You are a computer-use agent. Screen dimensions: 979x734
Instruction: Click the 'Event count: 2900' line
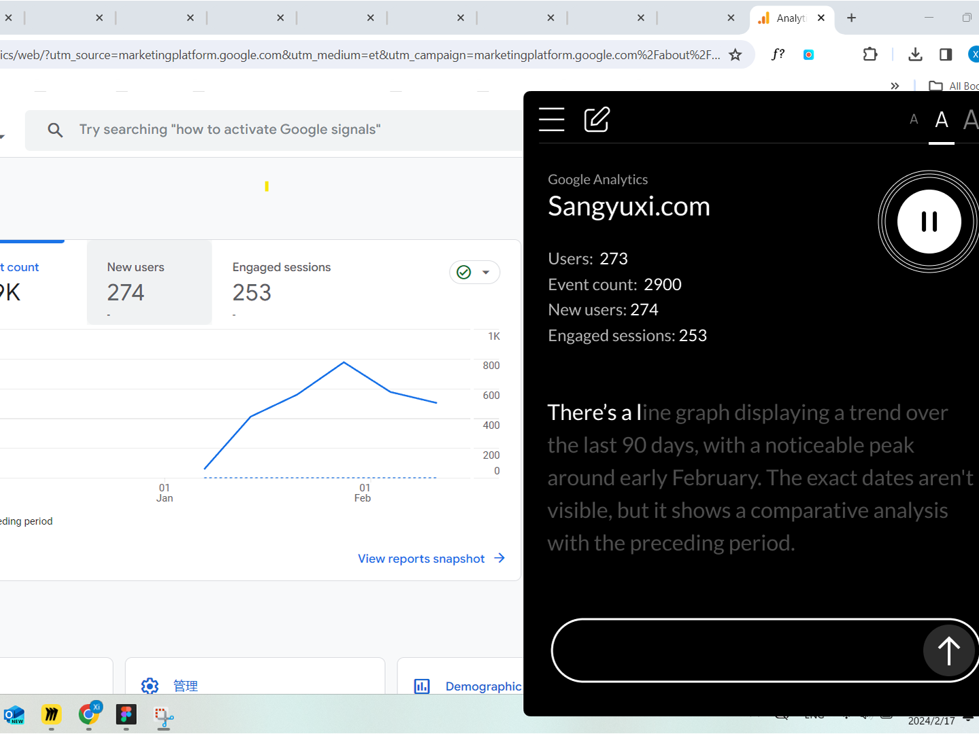614,285
